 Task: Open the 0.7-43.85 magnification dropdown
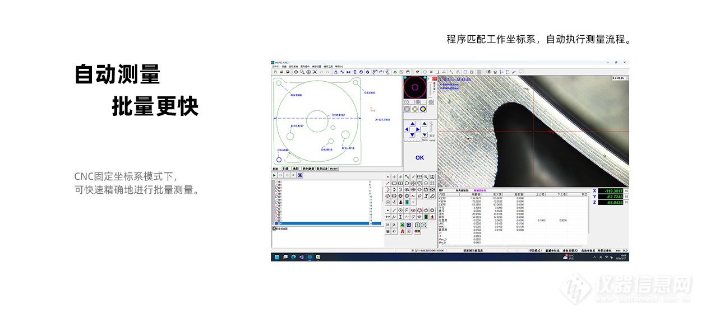pos(620,78)
